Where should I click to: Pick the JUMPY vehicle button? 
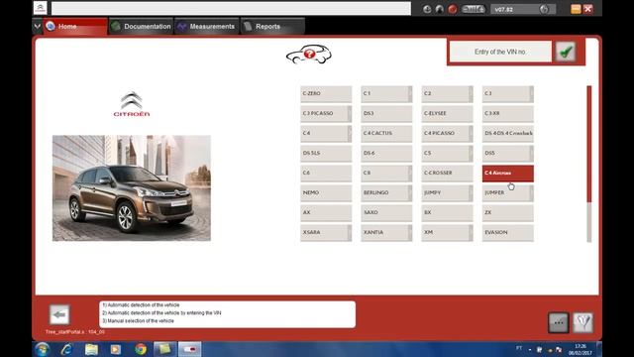(x=447, y=192)
